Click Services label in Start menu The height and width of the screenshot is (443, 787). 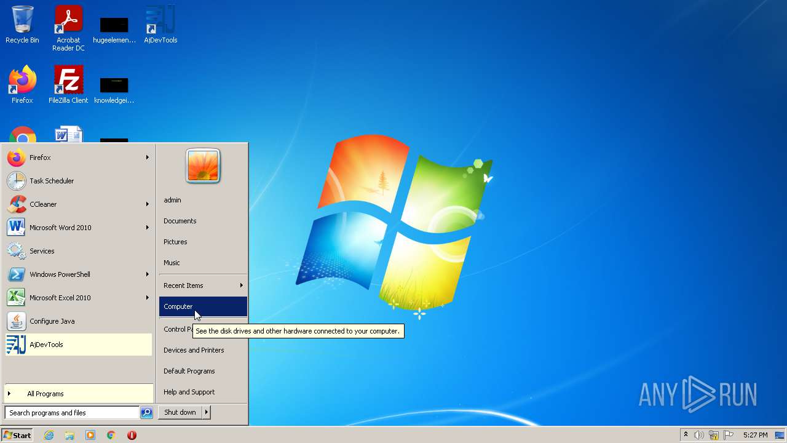42,251
